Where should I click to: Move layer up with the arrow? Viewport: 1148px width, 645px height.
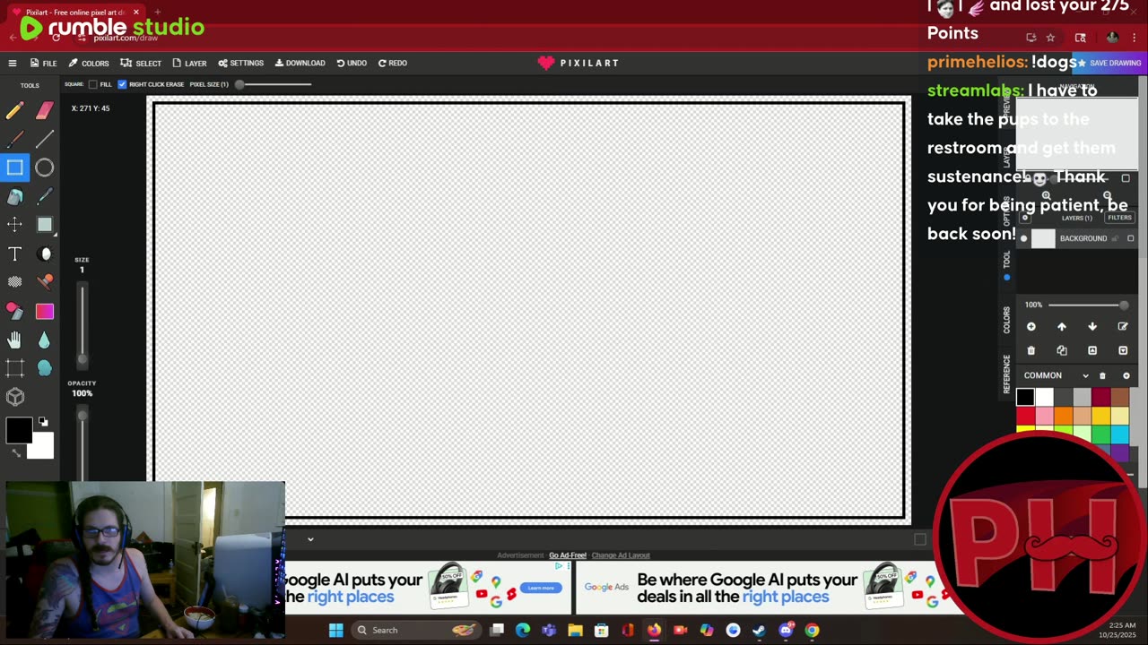point(1062,327)
